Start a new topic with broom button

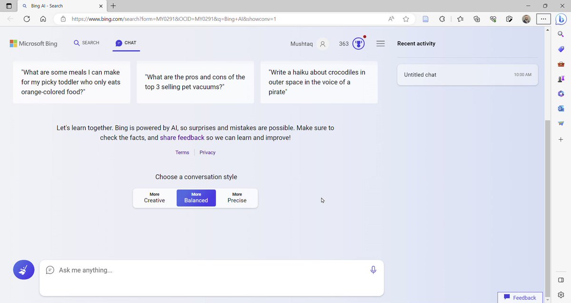(x=23, y=270)
